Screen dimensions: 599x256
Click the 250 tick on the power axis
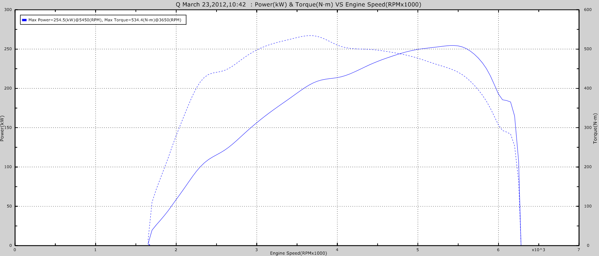point(8,49)
